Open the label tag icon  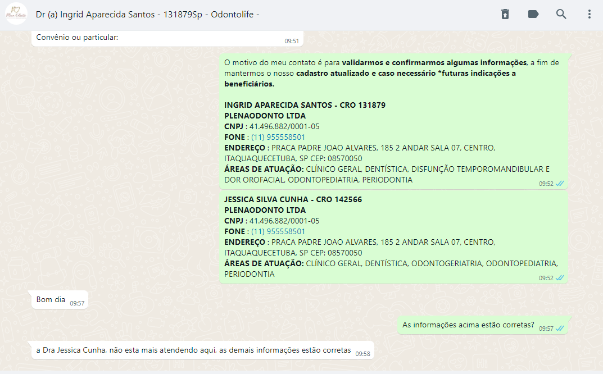pos(533,14)
